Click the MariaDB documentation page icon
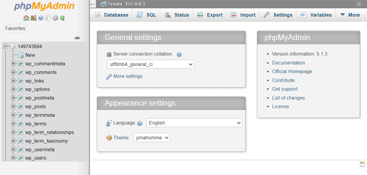The height and width of the screenshot is (175, 367). pyautogui.click(x=48, y=18)
